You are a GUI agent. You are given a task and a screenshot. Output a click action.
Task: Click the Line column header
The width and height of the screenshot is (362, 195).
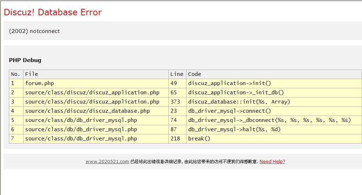[x=177, y=74]
